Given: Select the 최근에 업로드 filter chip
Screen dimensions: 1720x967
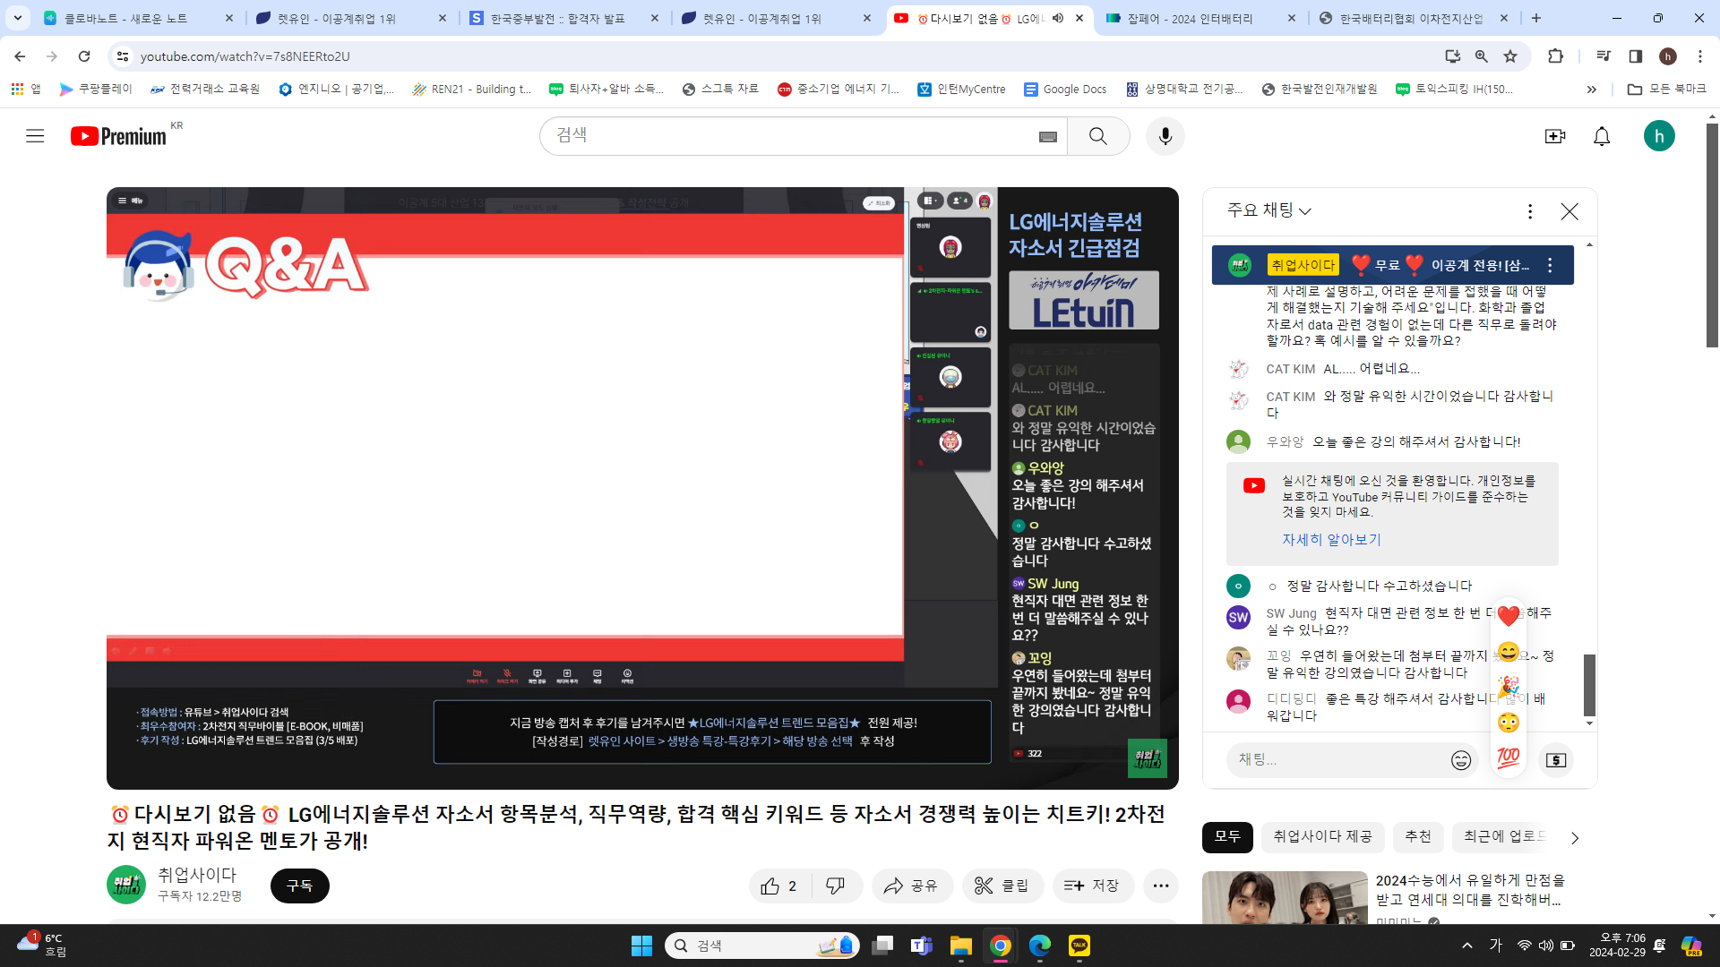Looking at the screenshot, I should point(1503,836).
